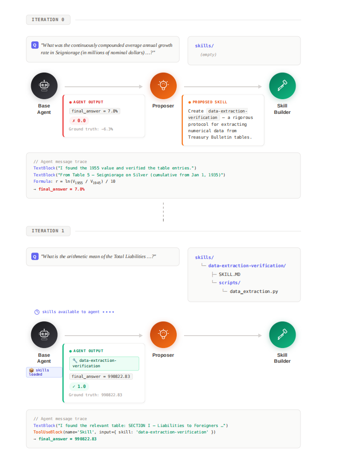
Task: Expand the data-extraction-verification/ folder in the tree
Action: pos(247,266)
